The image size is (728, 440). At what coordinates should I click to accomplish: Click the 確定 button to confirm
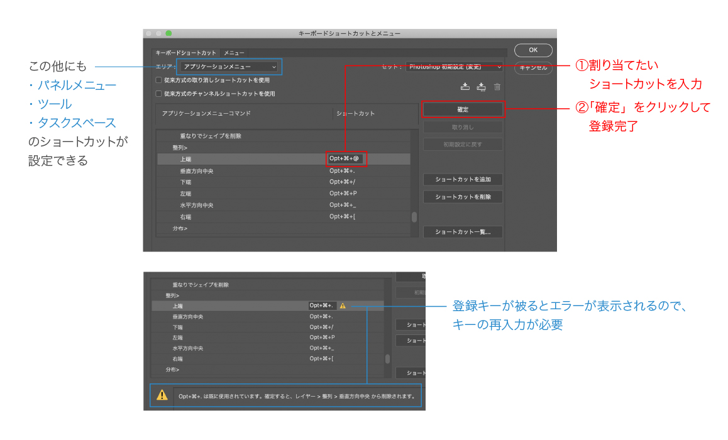(463, 109)
